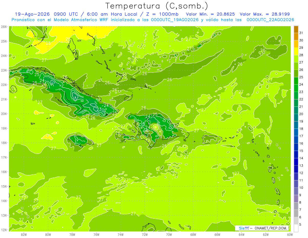Image resolution: width=308 pixels, height=238 pixels.
Task: Click the "74W" longitude axis label
Action: click(120, 234)
